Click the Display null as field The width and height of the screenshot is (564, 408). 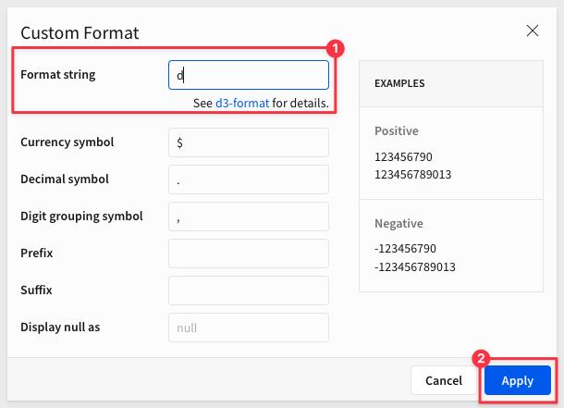[249, 328]
